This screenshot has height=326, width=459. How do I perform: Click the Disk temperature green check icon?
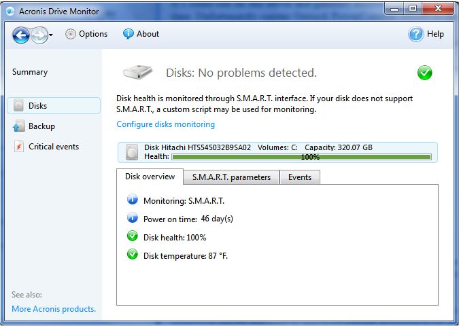[x=132, y=255]
